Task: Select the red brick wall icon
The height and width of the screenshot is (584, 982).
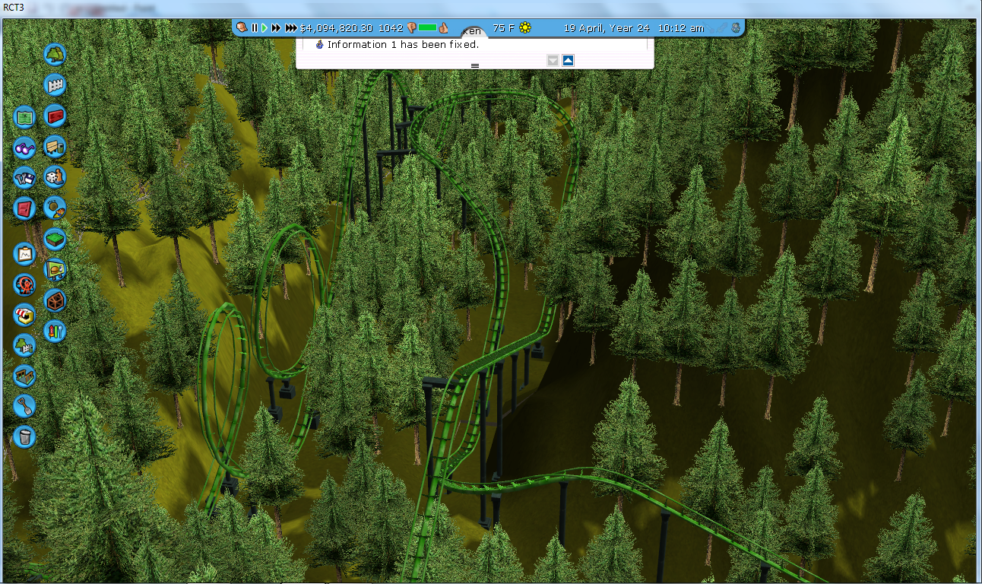Action: click(55, 116)
